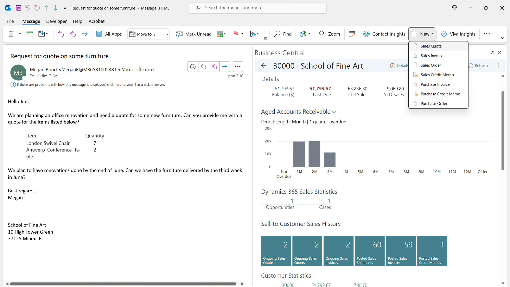Pin the Business Central pane
This screenshot has width=510, height=287.
(x=491, y=52)
